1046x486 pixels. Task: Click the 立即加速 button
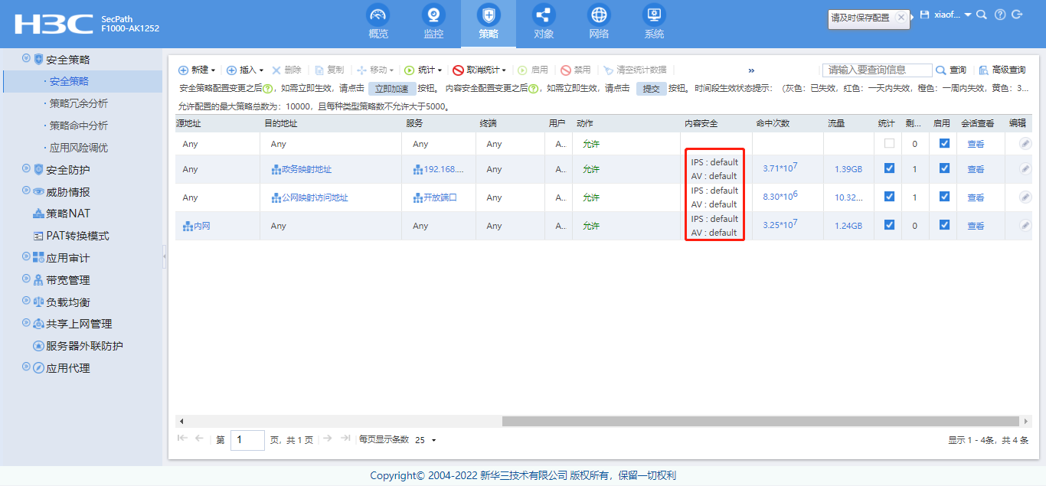[x=392, y=89]
